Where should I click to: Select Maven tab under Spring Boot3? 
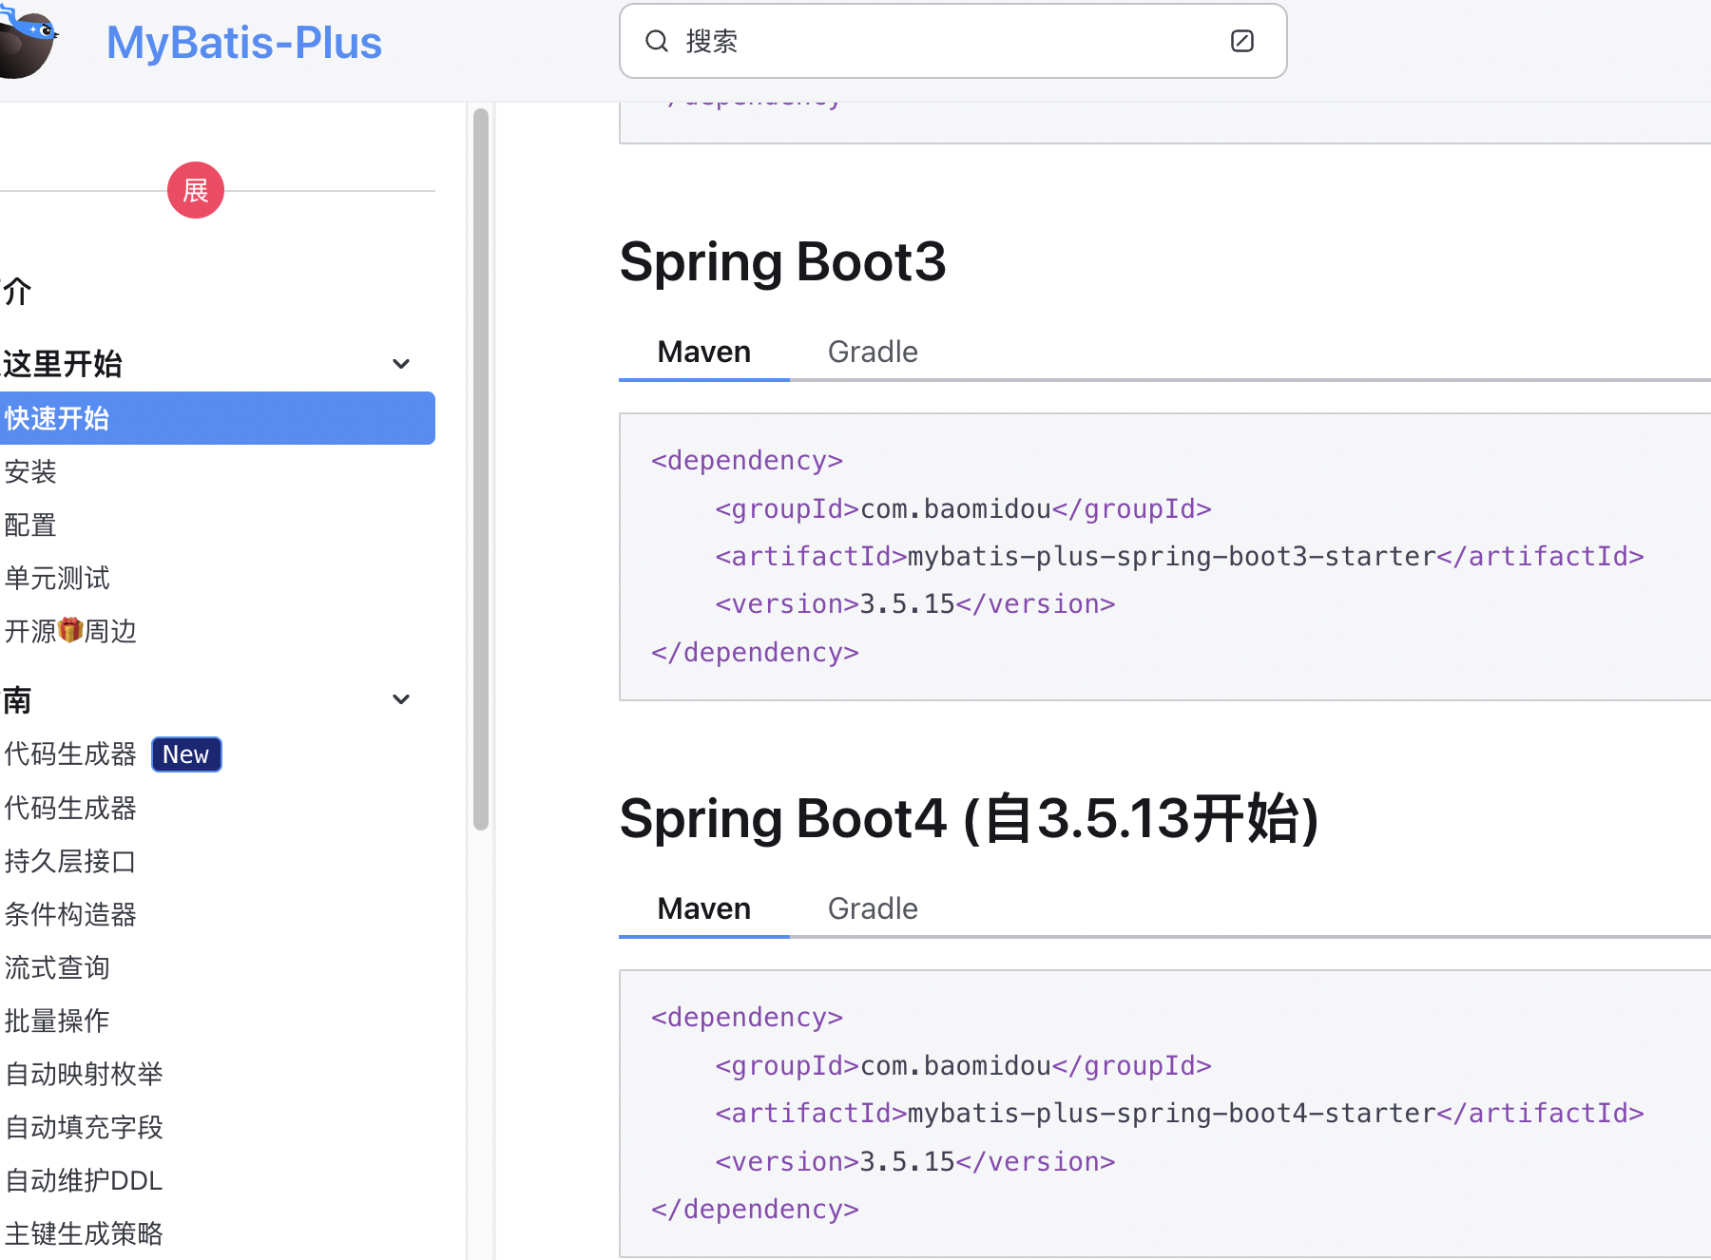704,352
